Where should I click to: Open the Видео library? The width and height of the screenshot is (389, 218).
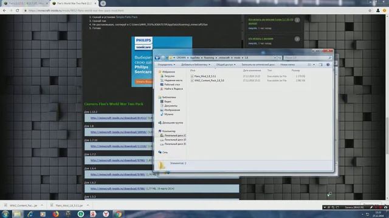[168, 101]
